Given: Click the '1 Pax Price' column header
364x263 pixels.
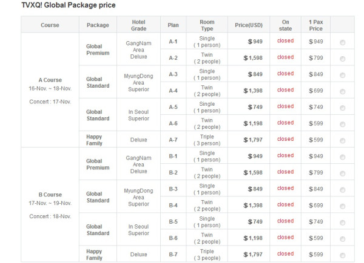Looking at the screenshot, I should [315, 25].
